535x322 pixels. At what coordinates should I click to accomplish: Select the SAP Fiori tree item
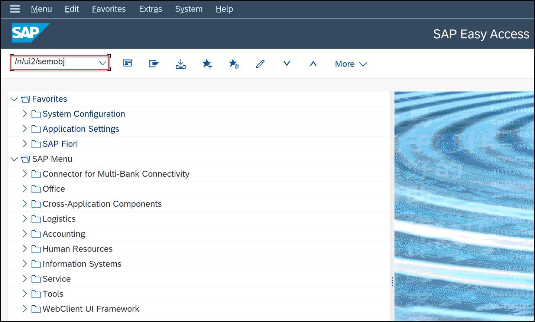[60, 144]
